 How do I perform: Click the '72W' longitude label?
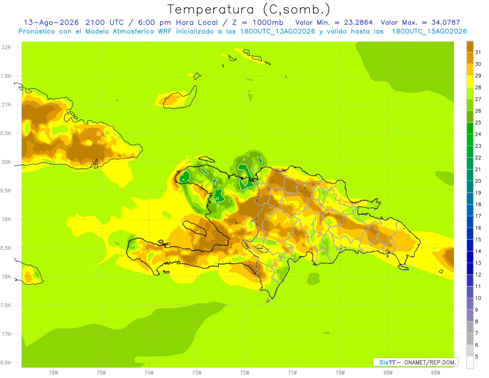click(245, 373)
